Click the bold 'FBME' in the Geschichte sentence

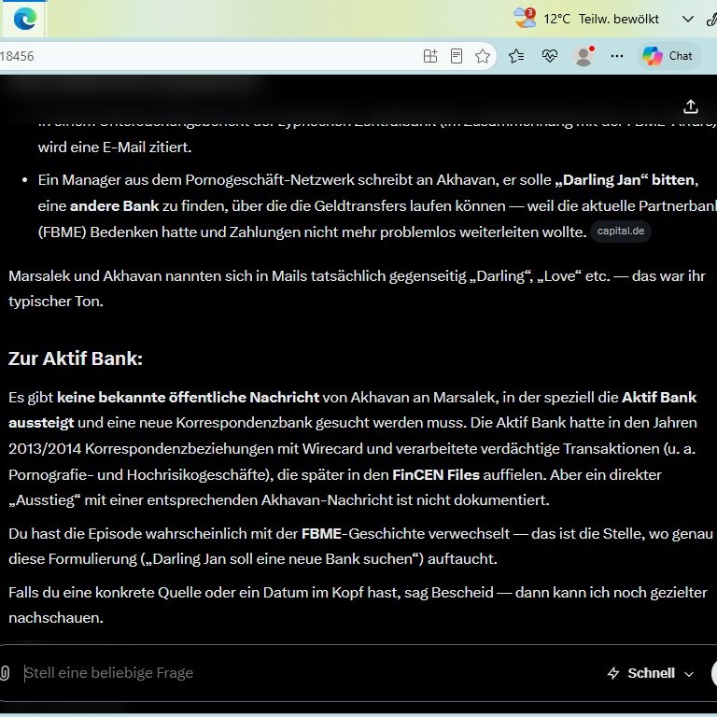click(x=321, y=534)
